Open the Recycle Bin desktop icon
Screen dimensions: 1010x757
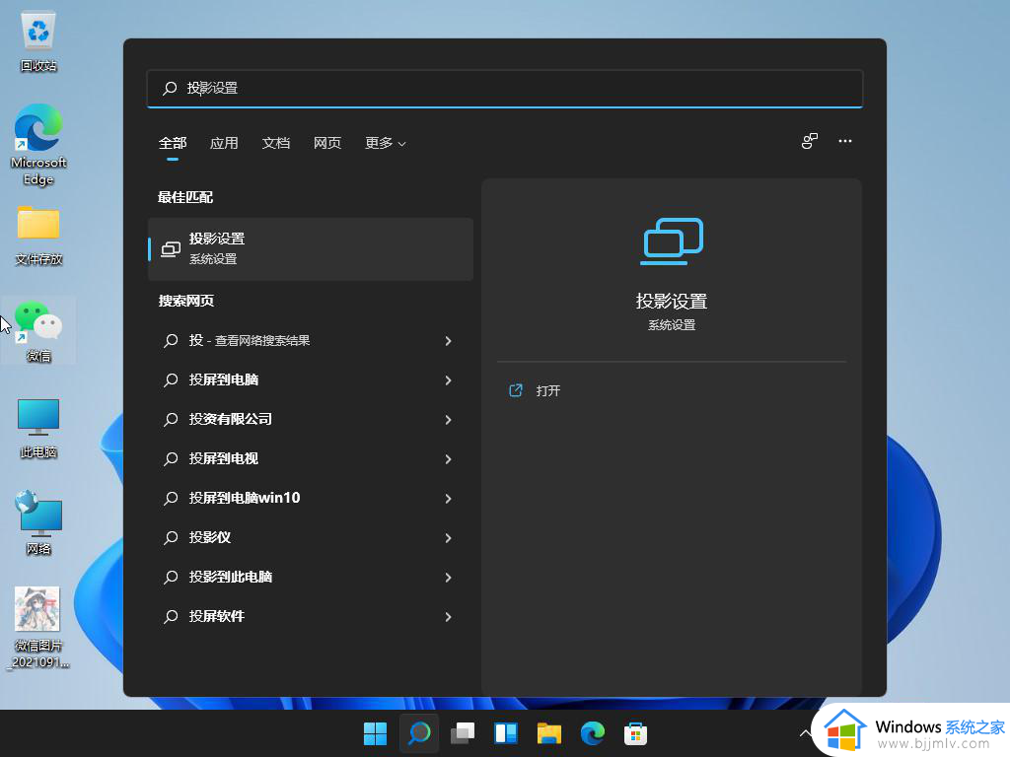[x=38, y=41]
